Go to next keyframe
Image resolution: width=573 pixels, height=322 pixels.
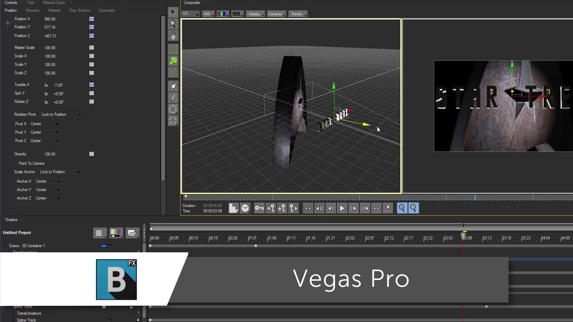(x=293, y=208)
